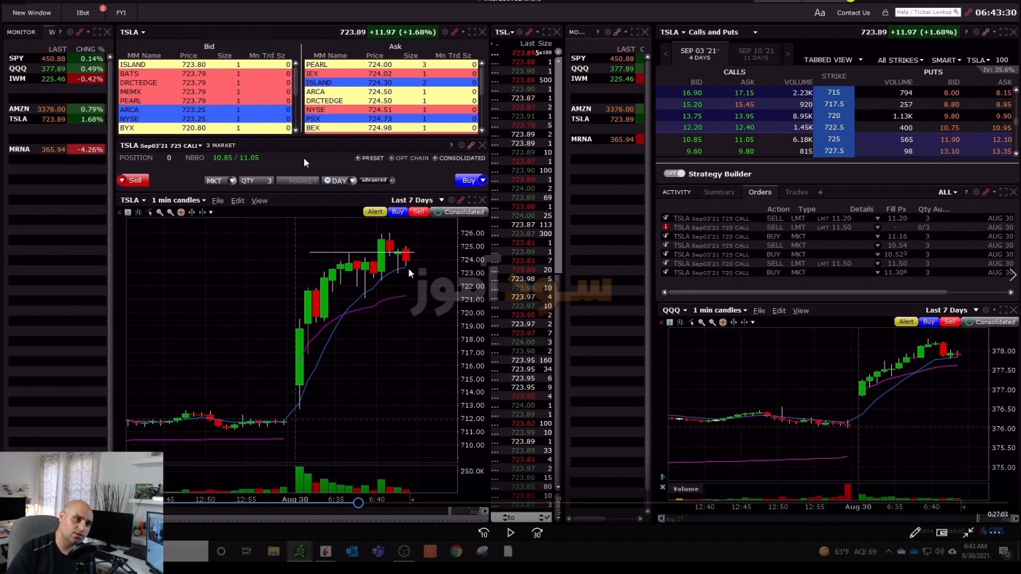Click Contact Us in the top bar
The height and width of the screenshot is (574, 1021).
click(853, 12)
